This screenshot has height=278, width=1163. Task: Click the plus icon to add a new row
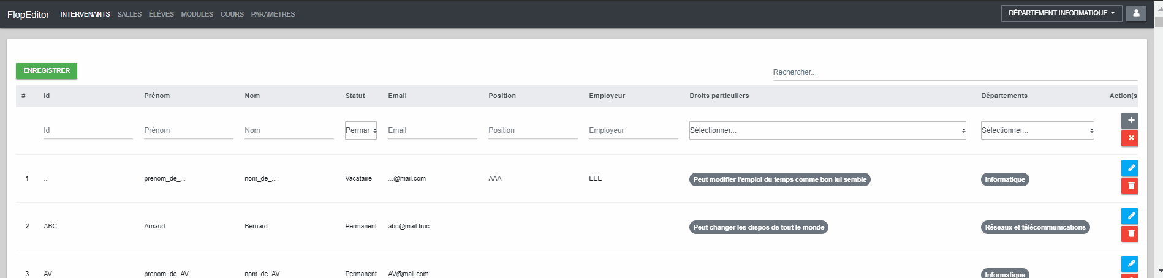(x=1129, y=121)
